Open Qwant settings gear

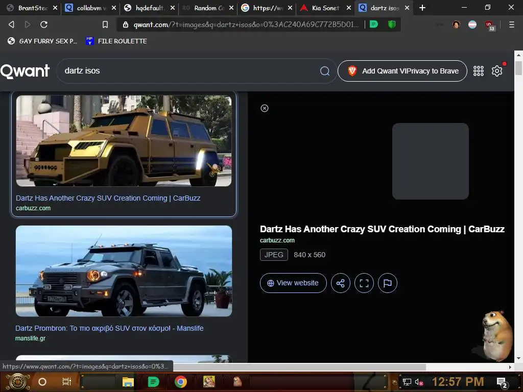click(x=497, y=70)
